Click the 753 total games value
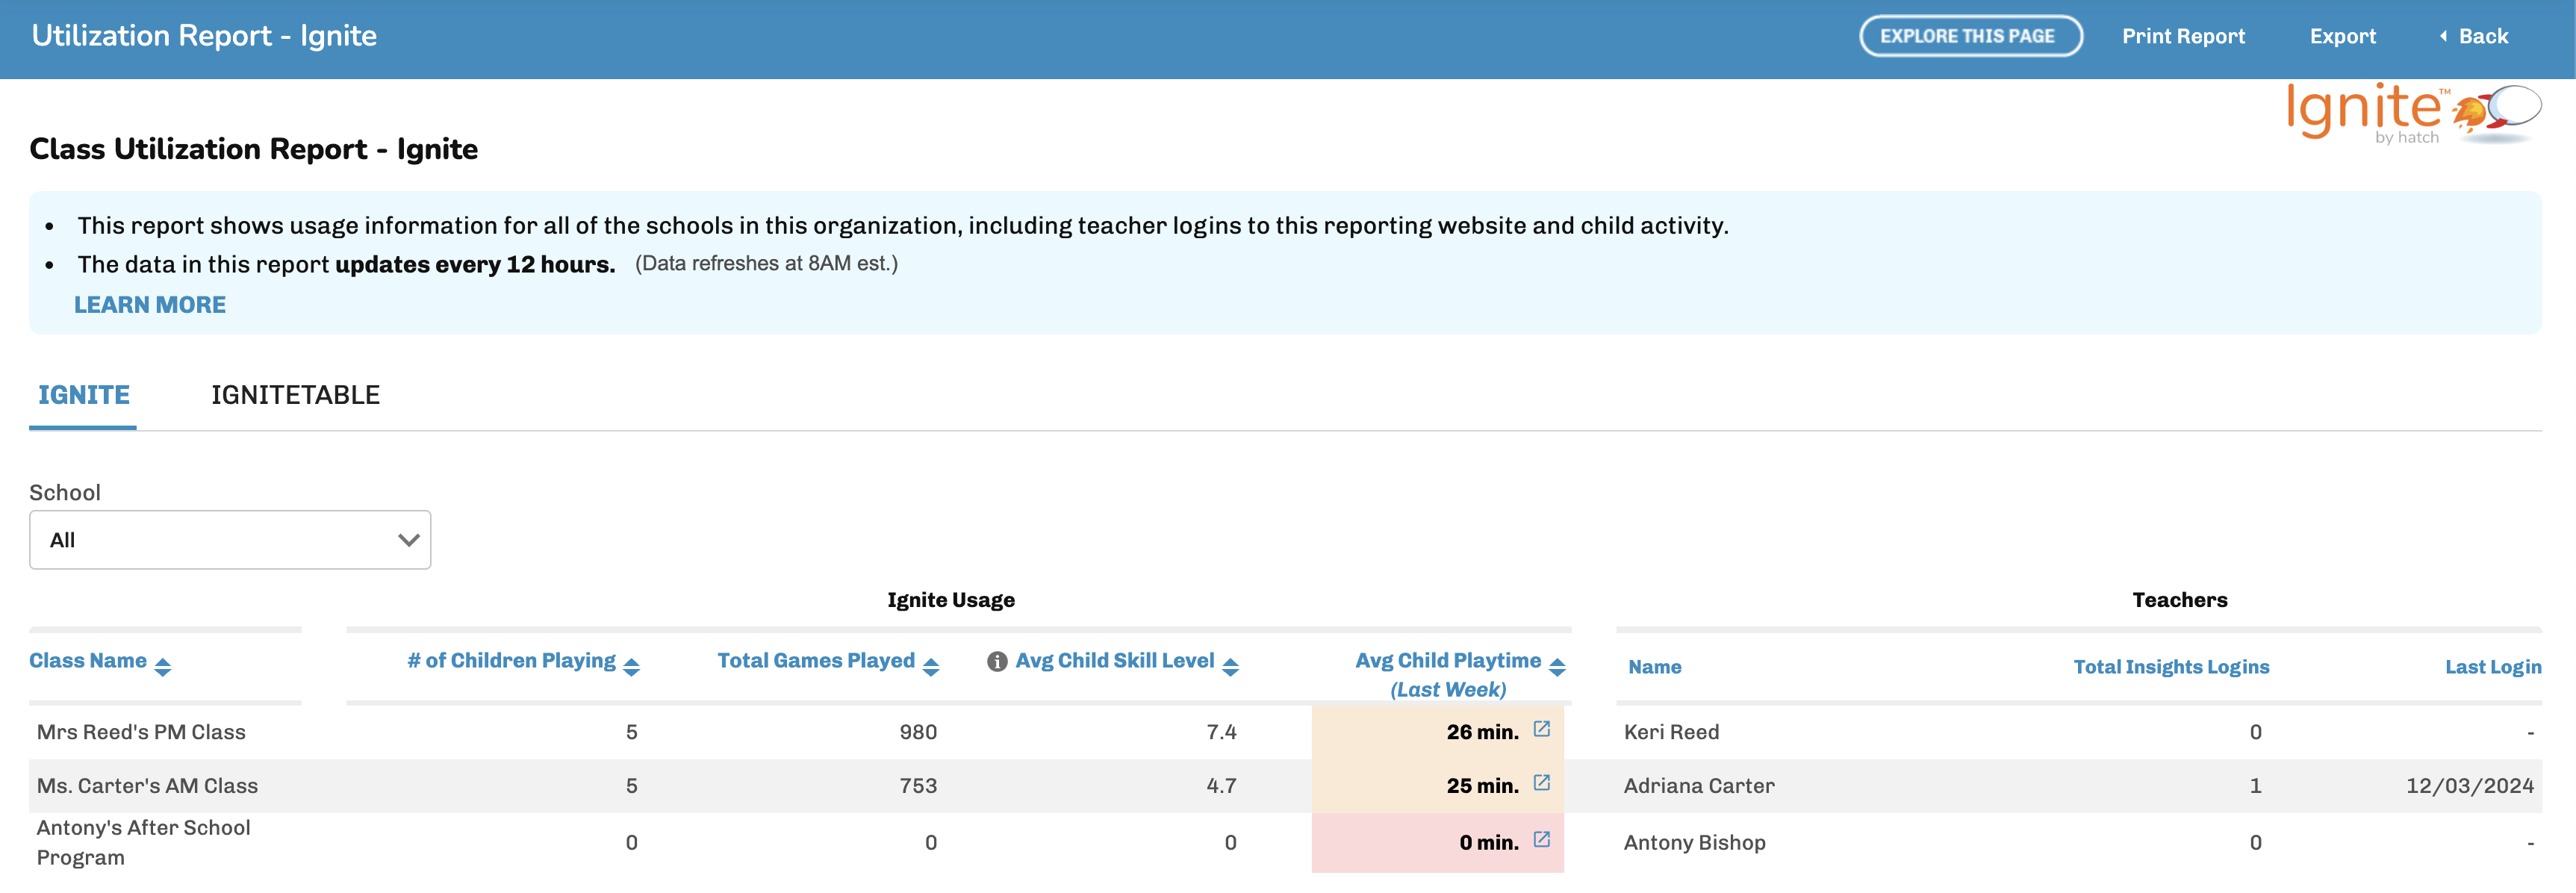The image size is (2576, 893). tap(918, 786)
